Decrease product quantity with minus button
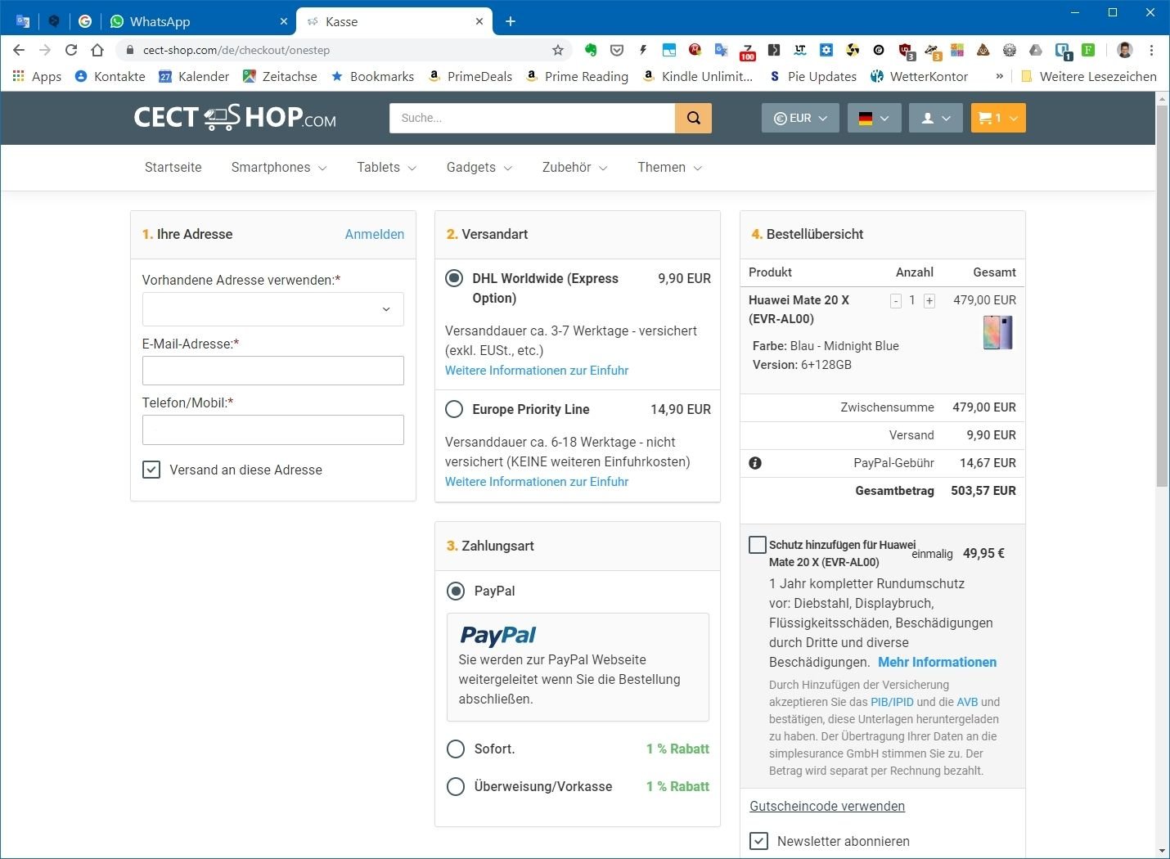Viewport: 1170px width, 859px height. (x=896, y=301)
